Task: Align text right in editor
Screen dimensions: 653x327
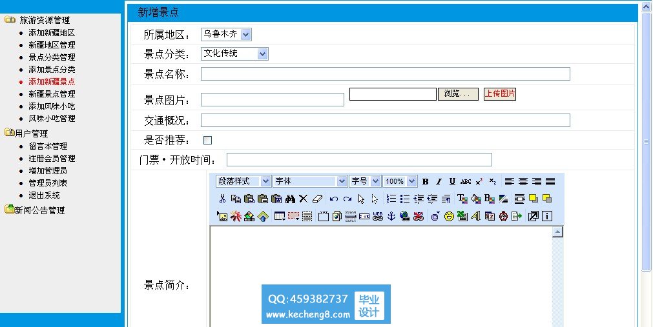Action: (536, 181)
